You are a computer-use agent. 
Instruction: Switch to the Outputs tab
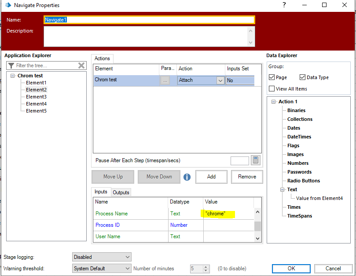click(121, 192)
